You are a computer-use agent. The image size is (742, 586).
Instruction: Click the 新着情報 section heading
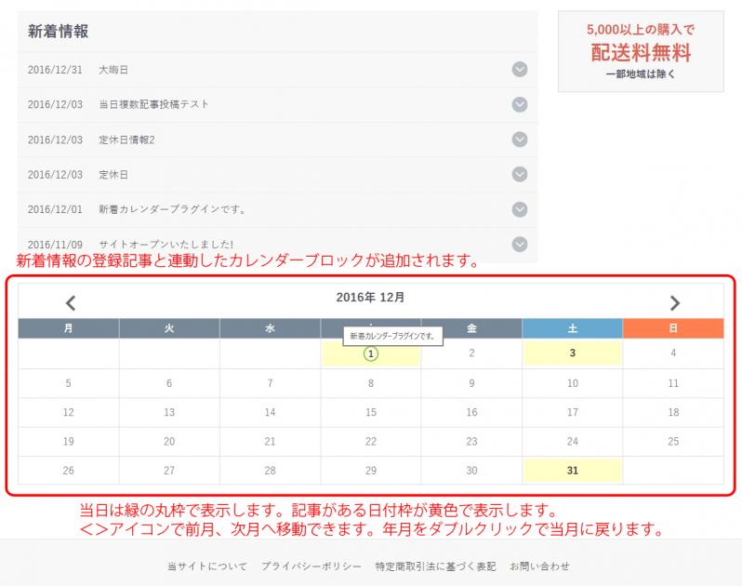click(58, 32)
